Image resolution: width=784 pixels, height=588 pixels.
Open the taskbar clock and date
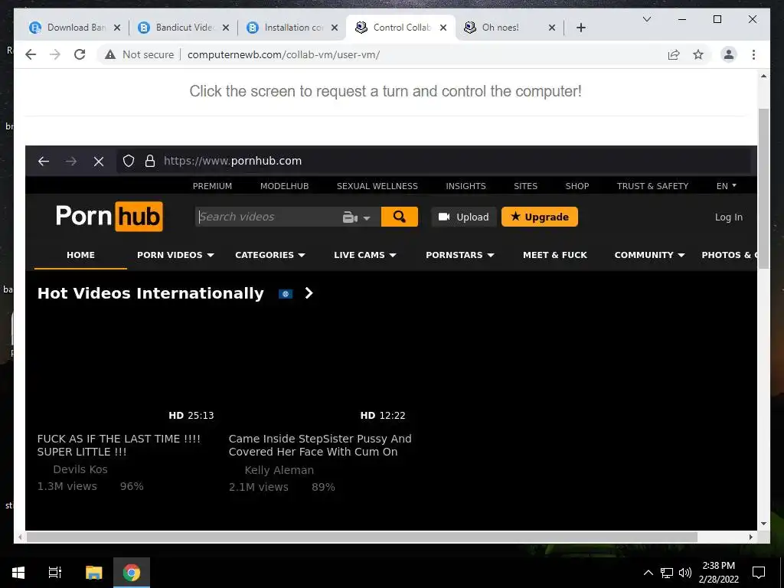point(718,573)
